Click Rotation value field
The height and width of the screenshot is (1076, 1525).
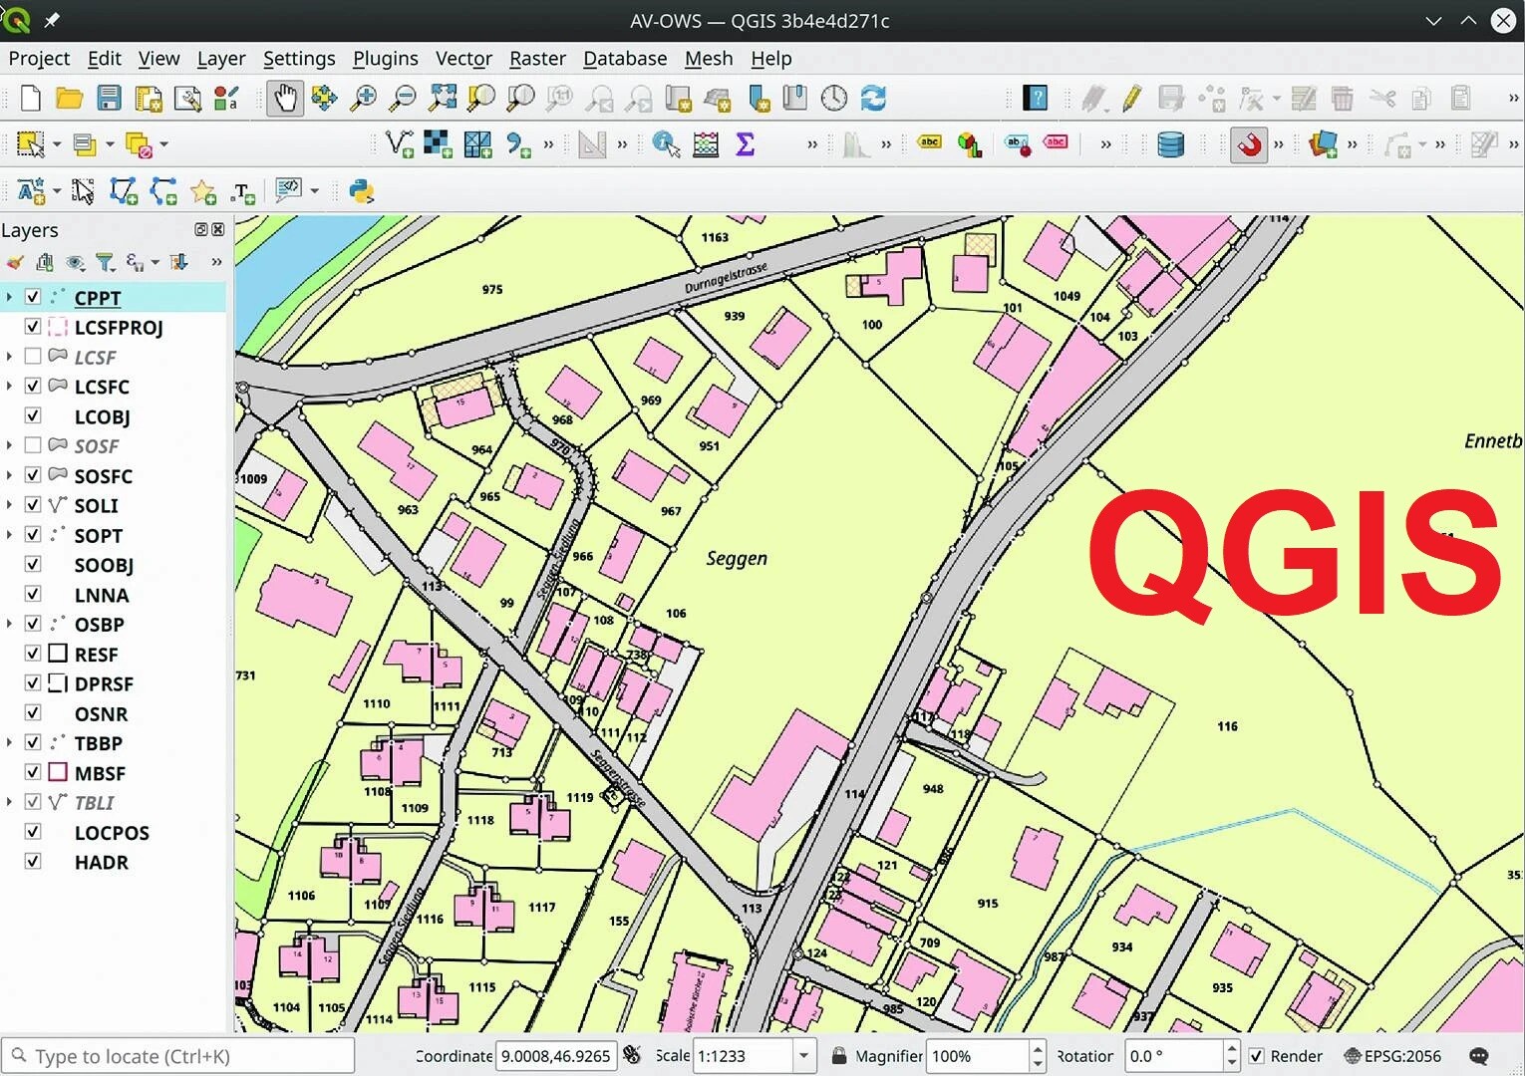(1173, 1056)
